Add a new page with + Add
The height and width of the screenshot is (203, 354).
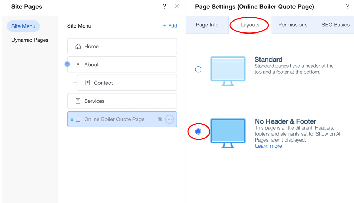tap(170, 26)
